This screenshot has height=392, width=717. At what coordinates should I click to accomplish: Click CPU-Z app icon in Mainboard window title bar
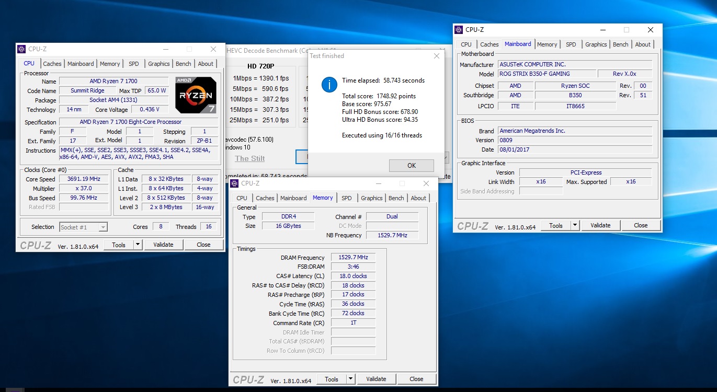pyautogui.click(x=459, y=30)
